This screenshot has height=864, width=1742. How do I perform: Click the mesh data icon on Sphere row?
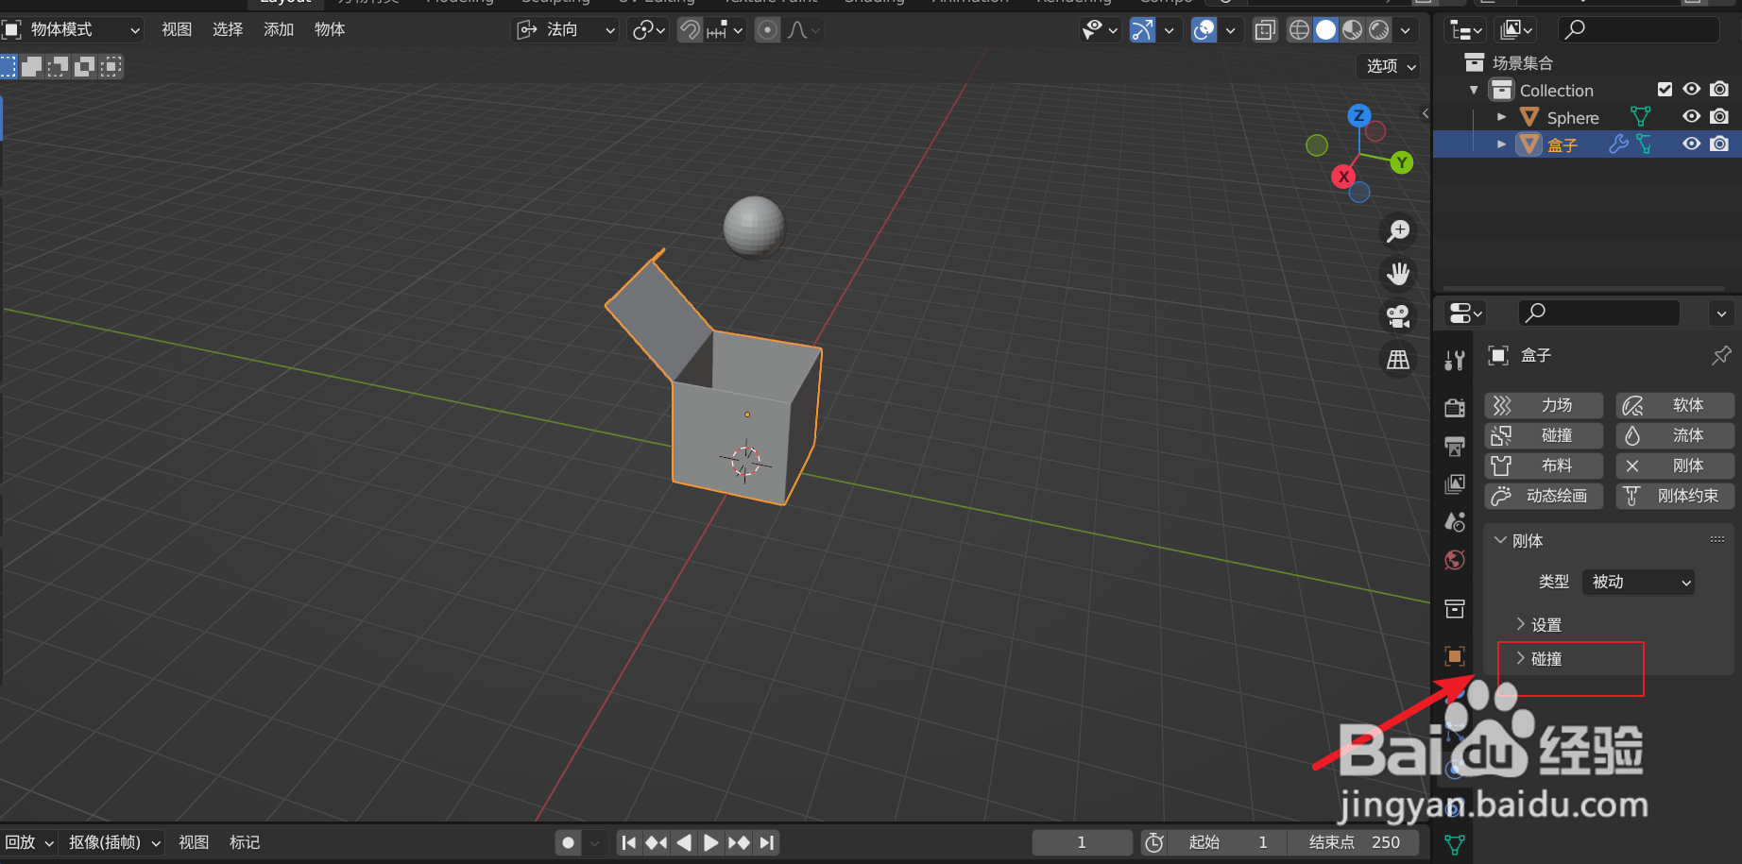1641,117
